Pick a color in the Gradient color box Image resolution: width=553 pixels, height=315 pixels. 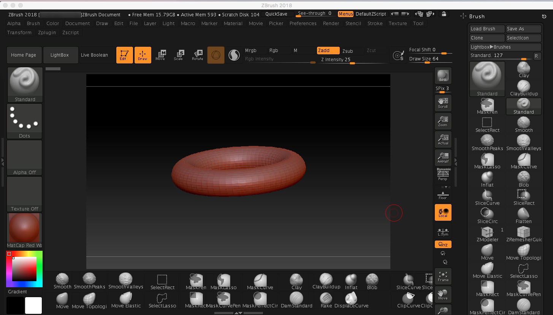pos(24,270)
